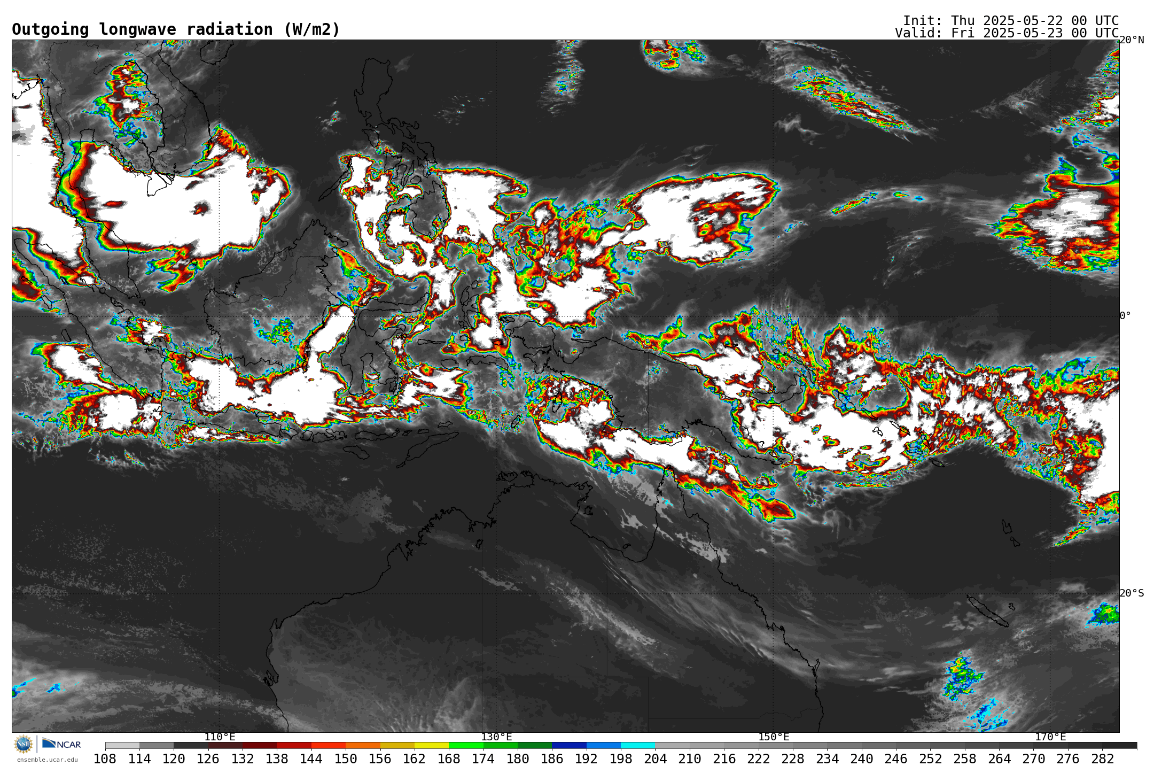This screenshot has width=1154, height=766.
Task: Click the colorbar value '144'
Action: 311,759
